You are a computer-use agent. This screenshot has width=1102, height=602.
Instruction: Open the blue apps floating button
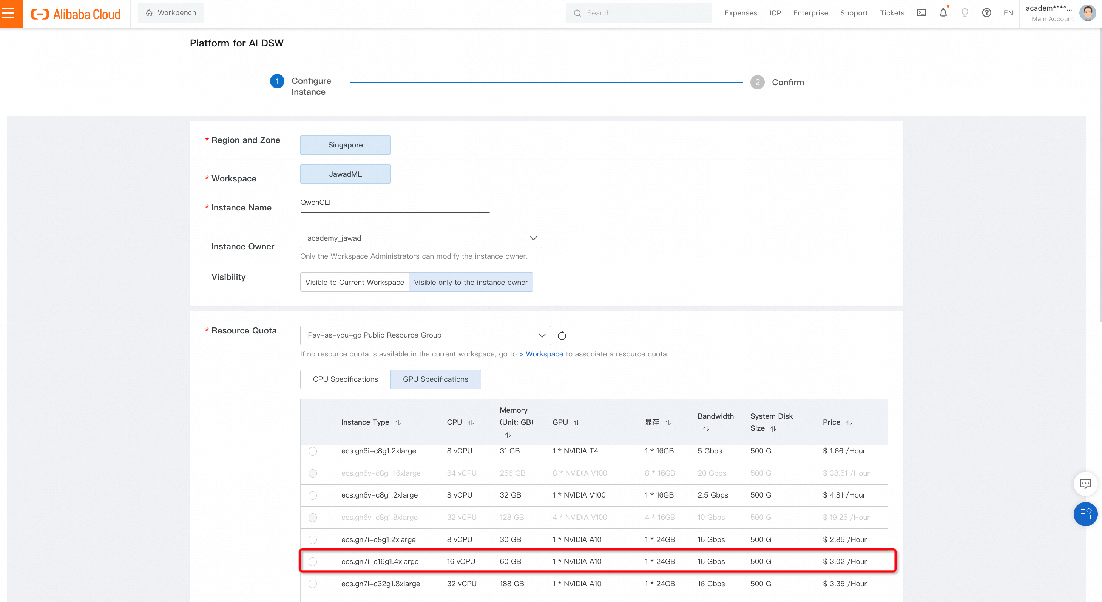(1085, 514)
